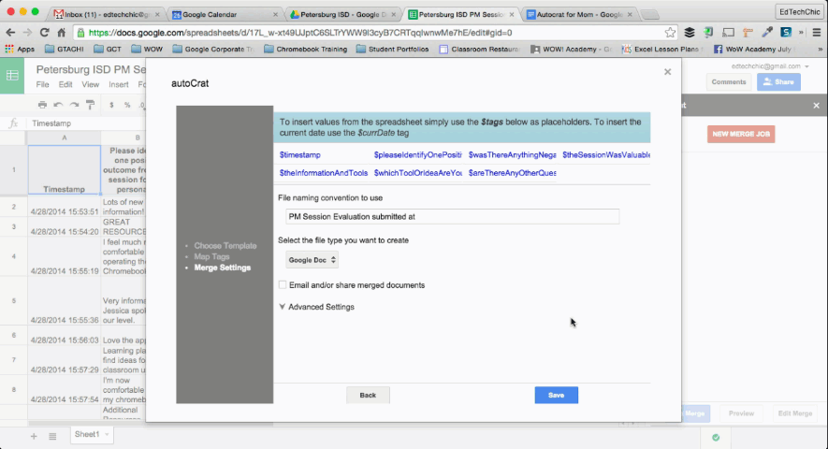Switch to the Inbox Gmail tab
828x449 pixels.
point(106,14)
